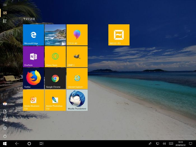The width and height of the screenshot is (196, 147).
Task: Open the Microsoft Edge tile
Action: click(33, 35)
